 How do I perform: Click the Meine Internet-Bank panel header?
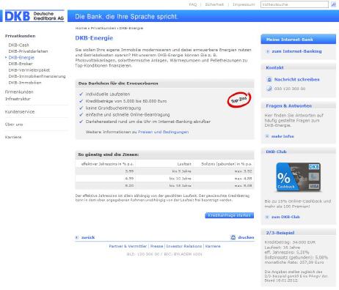[x=299, y=40]
